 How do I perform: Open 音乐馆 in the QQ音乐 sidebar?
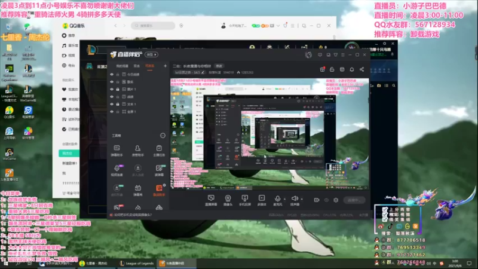point(70,45)
